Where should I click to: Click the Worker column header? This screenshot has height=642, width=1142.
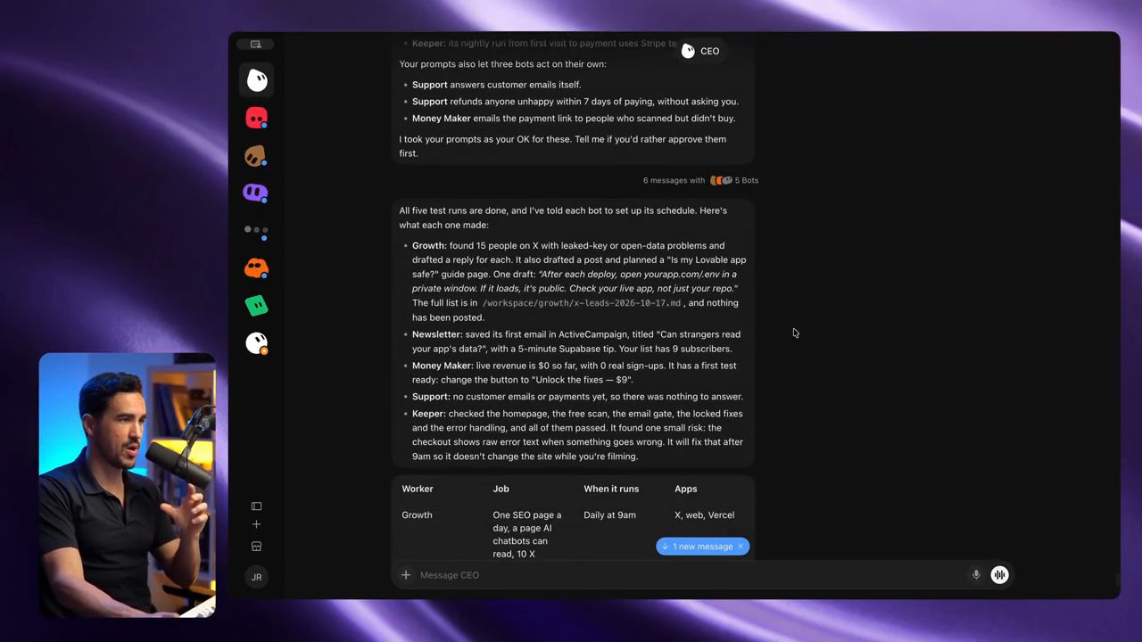click(418, 489)
